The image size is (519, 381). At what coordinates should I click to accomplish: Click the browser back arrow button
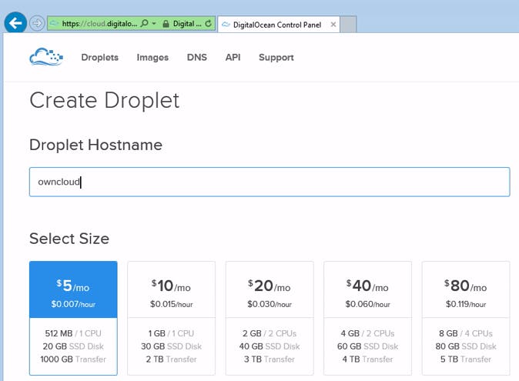pos(15,23)
